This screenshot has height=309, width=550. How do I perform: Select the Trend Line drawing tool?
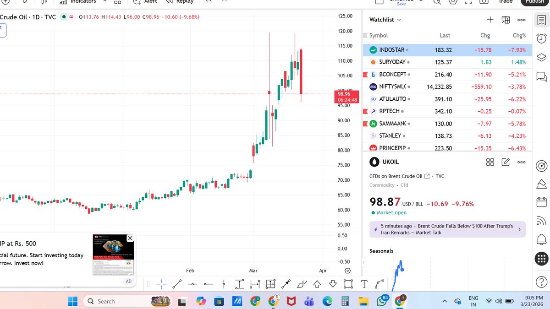(177, 284)
